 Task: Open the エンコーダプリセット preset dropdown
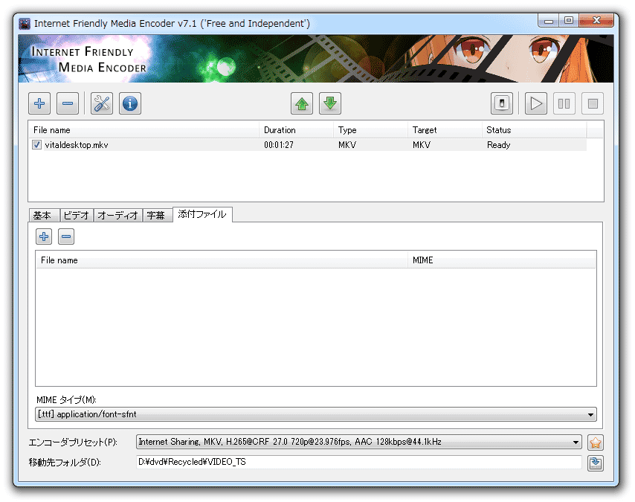pyautogui.click(x=359, y=442)
